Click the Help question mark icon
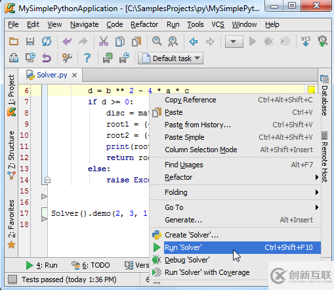The width and height of the screenshot is (334, 290). point(87,58)
